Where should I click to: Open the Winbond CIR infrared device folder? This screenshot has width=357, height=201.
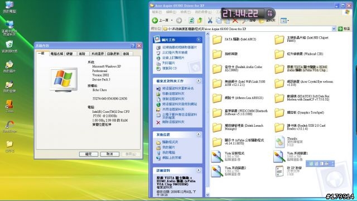pos(299,54)
